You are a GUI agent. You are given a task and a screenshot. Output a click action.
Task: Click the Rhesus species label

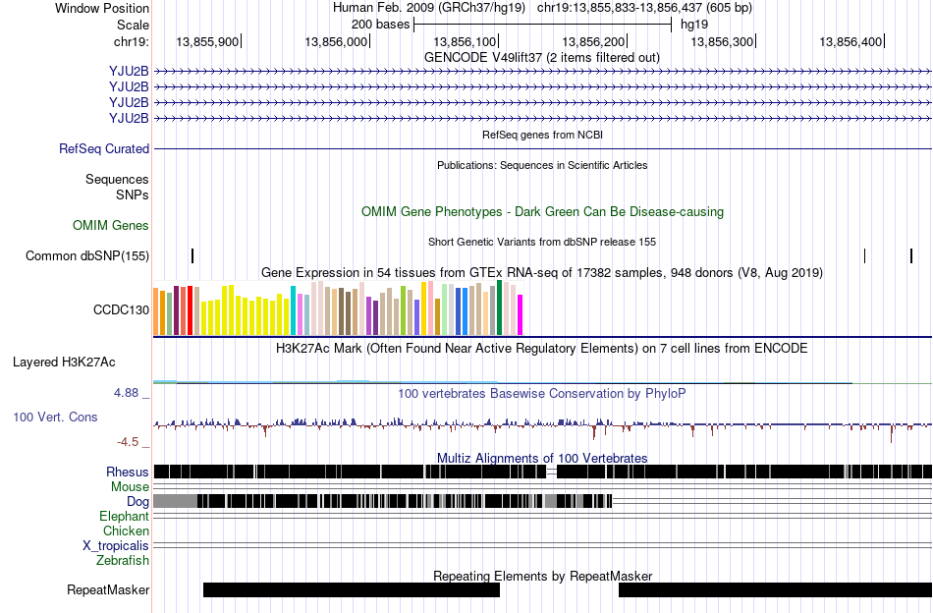(128, 472)
